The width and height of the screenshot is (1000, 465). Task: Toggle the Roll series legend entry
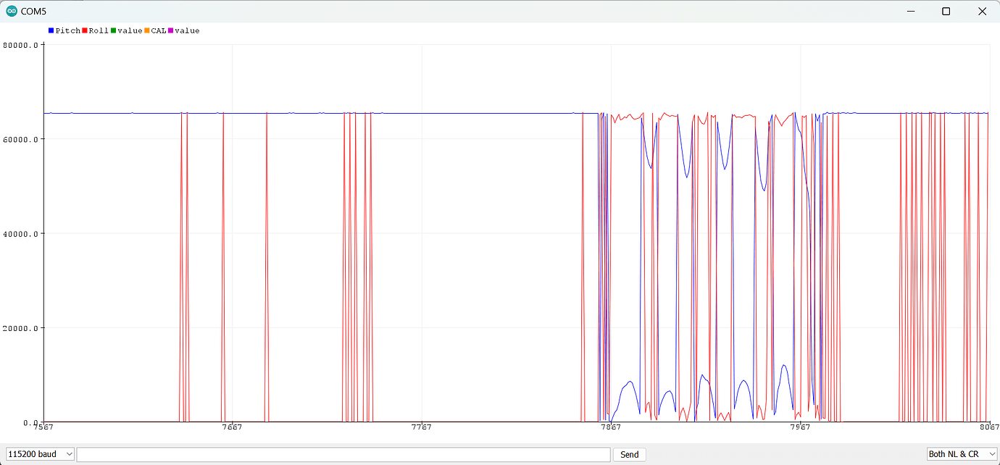coord(98,30)
